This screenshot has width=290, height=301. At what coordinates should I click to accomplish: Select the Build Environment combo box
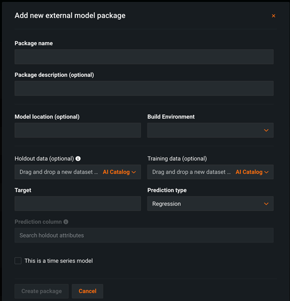tap(210, 130)
